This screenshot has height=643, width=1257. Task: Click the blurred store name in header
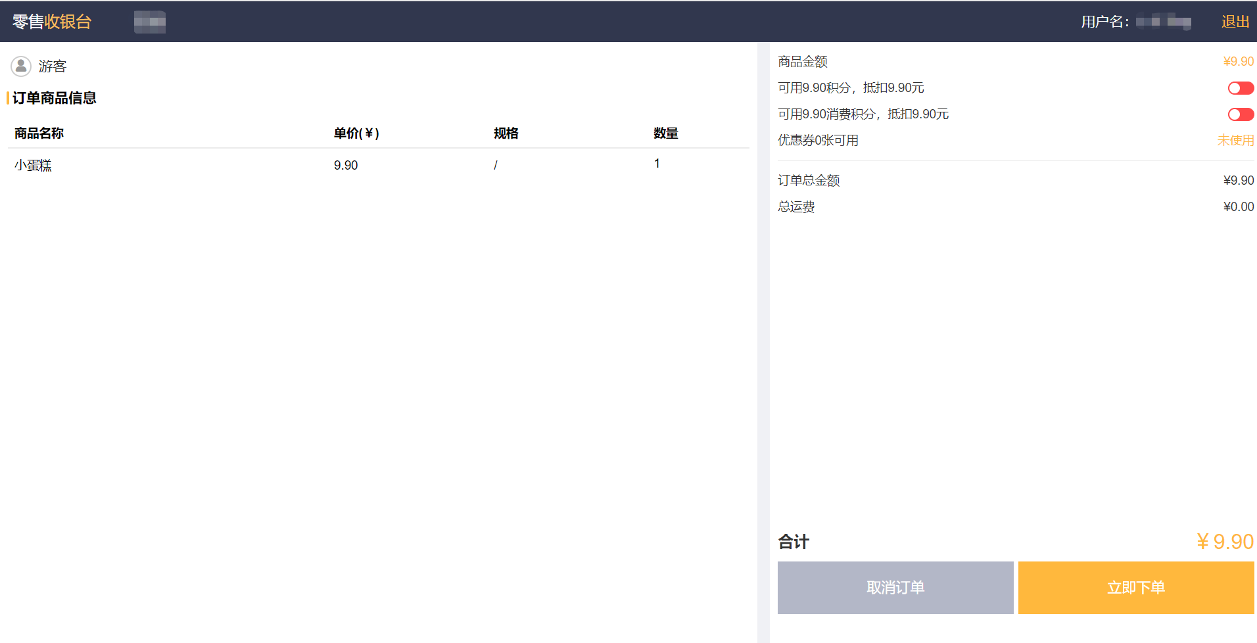coord(150,22)
